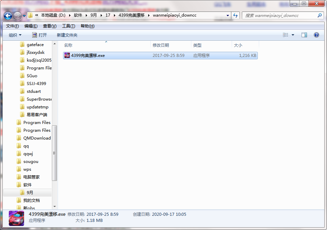This screenshot has height=230, width=327.
Task: Open the 文件(F) menu
Action: coord(12,26)
